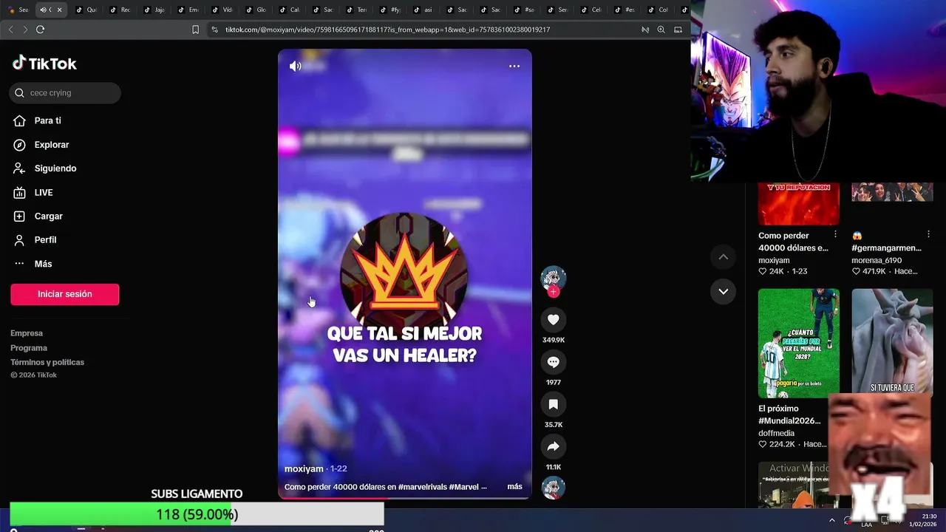Switch to the 'Col' TikTok tab
The image size is (946, 532).
(x=659, y=10)
